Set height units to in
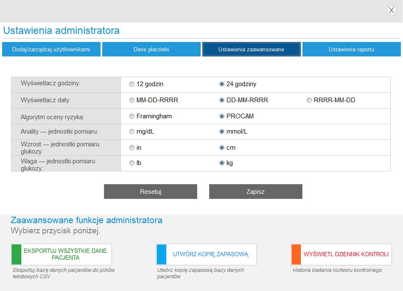Viewport: 403px width, 291px height. pyautogui.click(x=132, y=148)
